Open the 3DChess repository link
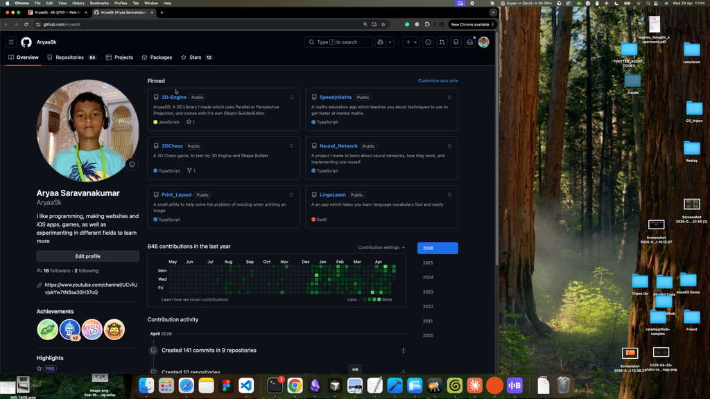This screenshot has height=399, width=710. (x=172, y=146)
